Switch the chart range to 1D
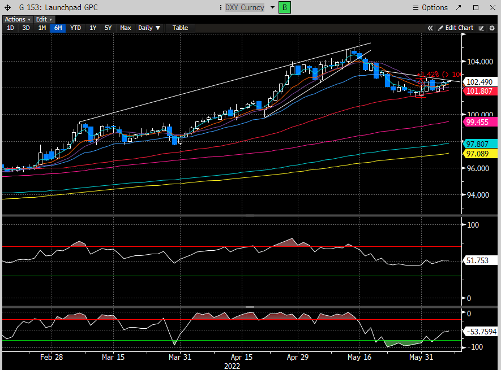The height and width of the screenshot is (370, 501). click(10, 28)
